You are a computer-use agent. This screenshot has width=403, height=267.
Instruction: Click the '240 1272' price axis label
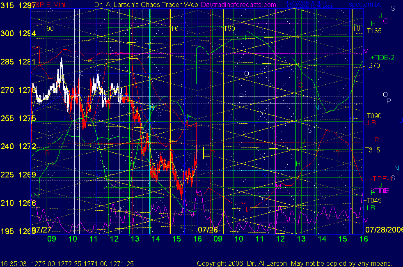pos(18,146)
